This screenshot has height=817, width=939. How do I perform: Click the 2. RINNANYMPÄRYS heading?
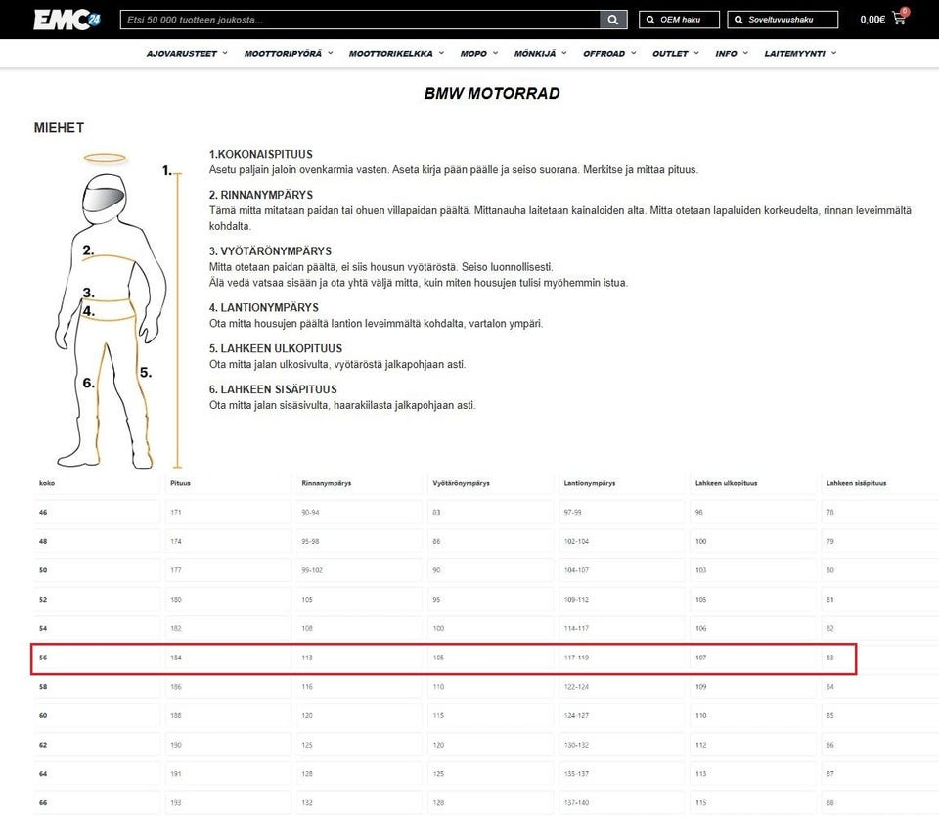point(260,195)
